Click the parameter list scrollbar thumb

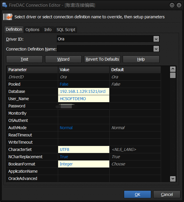coord(173,75)
